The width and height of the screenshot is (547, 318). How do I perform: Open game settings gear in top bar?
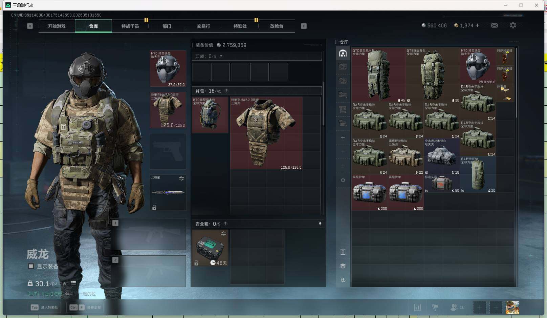point(513,25)
